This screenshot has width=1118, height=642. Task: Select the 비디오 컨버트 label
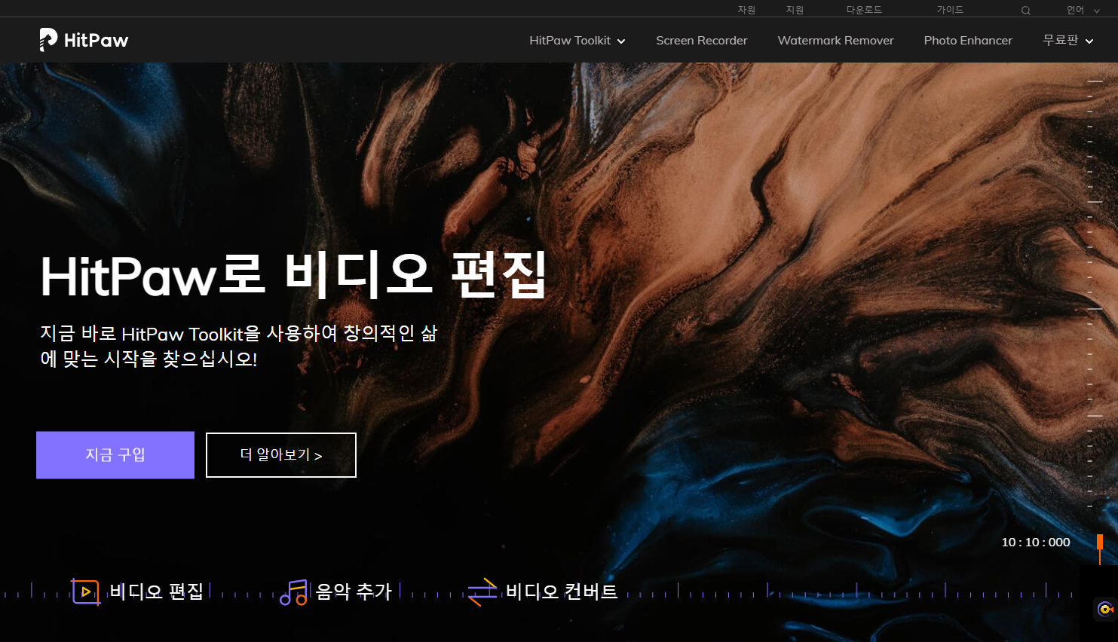tap(562, 592)
